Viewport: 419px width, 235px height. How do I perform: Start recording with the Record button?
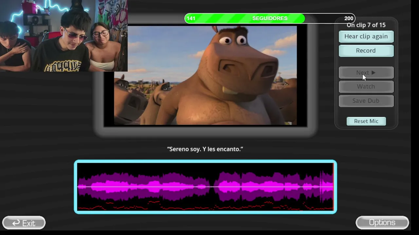coord(366,51)
